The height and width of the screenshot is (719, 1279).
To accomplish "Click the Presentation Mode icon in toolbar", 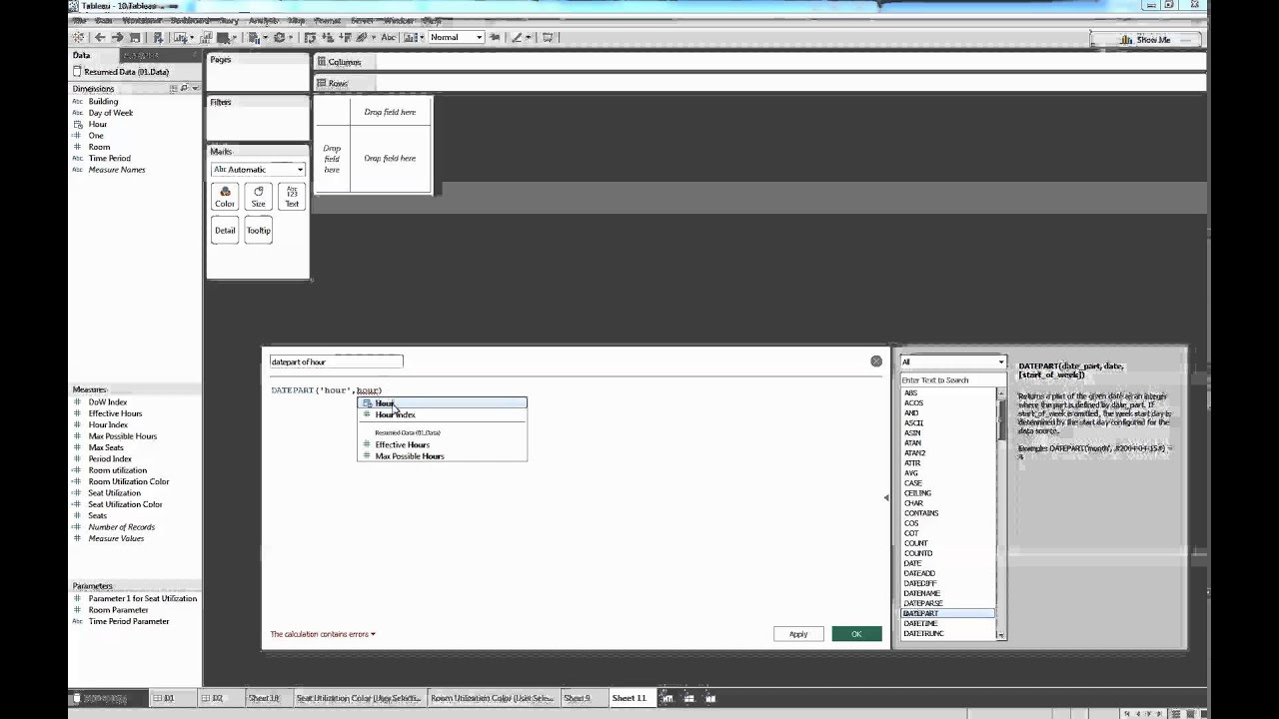I will [548, 37].
